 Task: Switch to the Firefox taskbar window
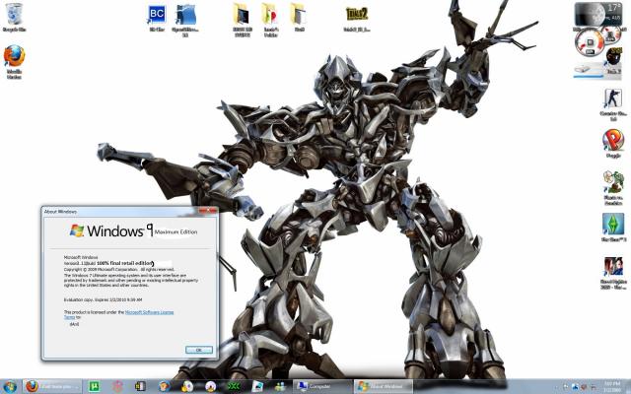[52, 387]
